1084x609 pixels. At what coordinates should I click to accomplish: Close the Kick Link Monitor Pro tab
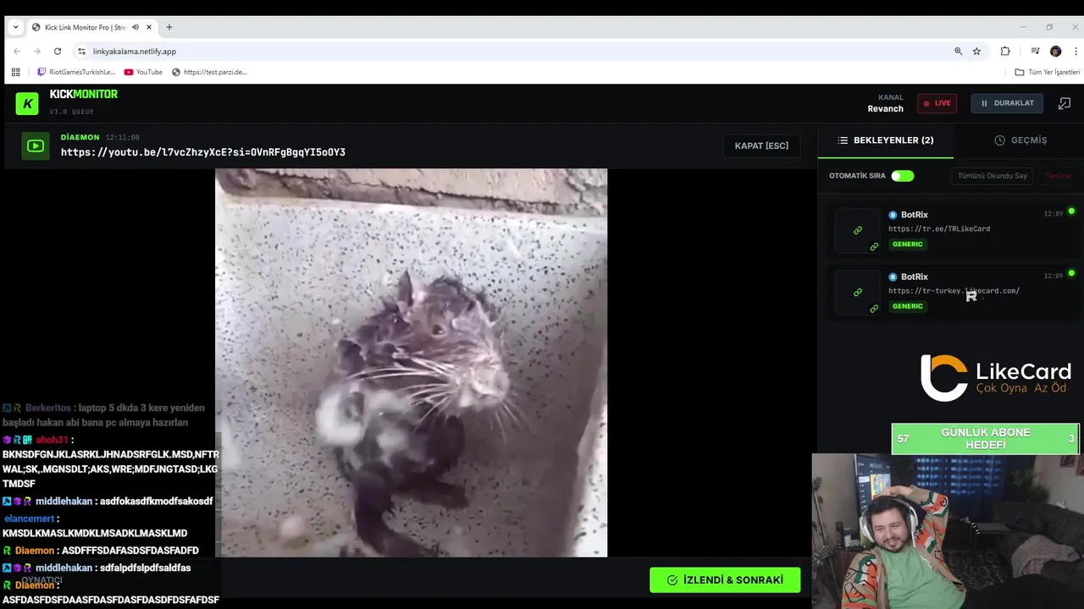tap(149, 27)
